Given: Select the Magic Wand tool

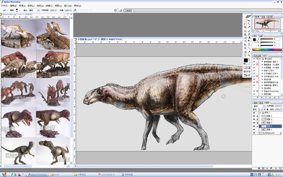Looking at the screenshot, I should pos(249,24).
